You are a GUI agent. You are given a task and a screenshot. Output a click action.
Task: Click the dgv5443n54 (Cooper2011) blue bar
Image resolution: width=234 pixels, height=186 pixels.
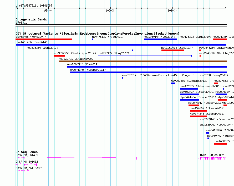[x=148, y=72]
